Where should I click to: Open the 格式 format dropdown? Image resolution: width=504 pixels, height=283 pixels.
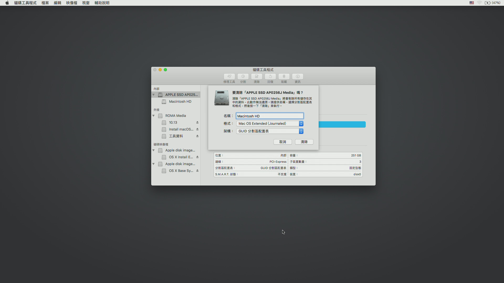coord(270,123)
